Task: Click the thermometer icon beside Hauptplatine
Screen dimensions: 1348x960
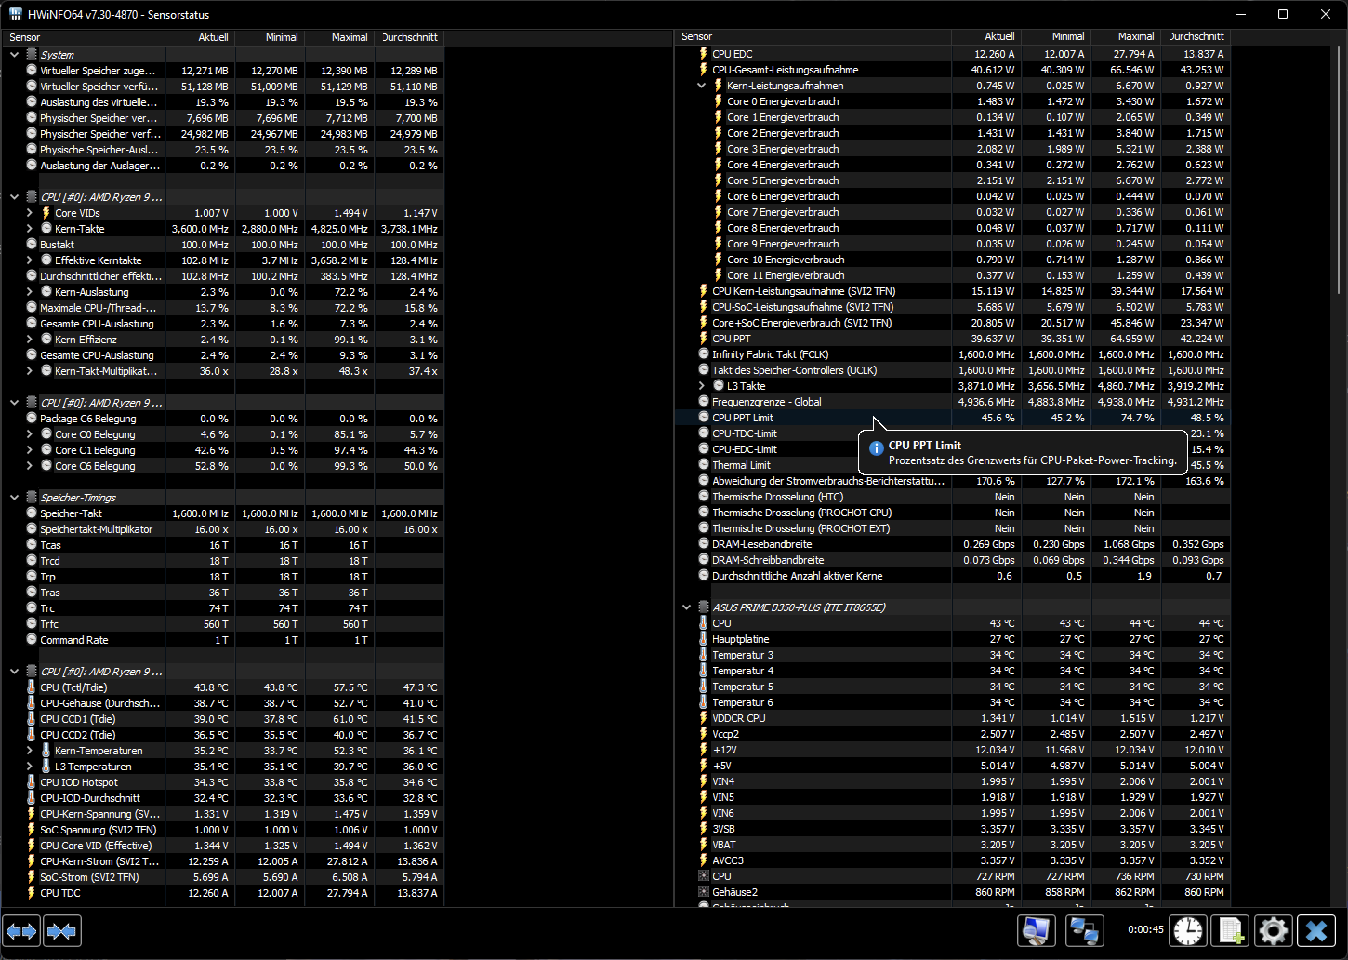Action: (704, 639)
